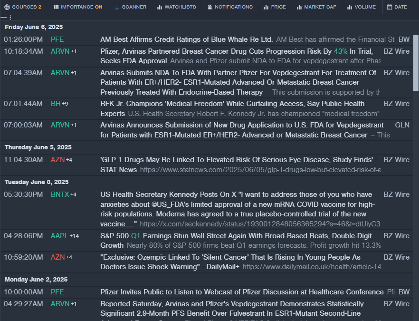
Task: Open S&P 500 Q1 Earnings Stun Wall Street story
Action: (236, 241)
